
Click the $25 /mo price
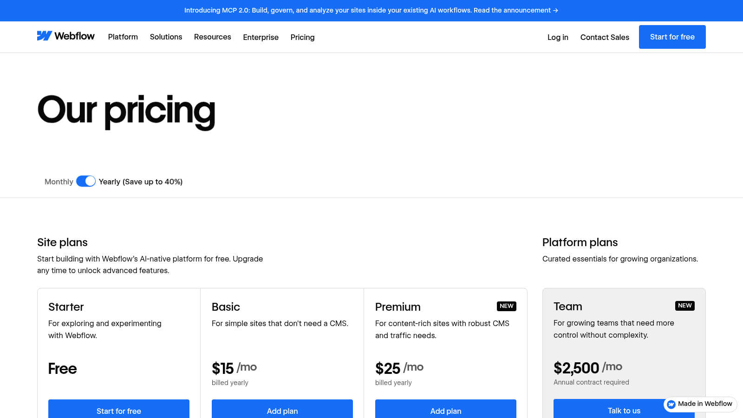click(399, 368)
